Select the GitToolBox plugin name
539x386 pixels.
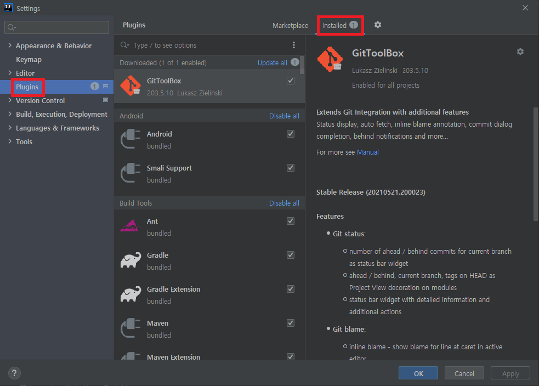coord(164,81)
